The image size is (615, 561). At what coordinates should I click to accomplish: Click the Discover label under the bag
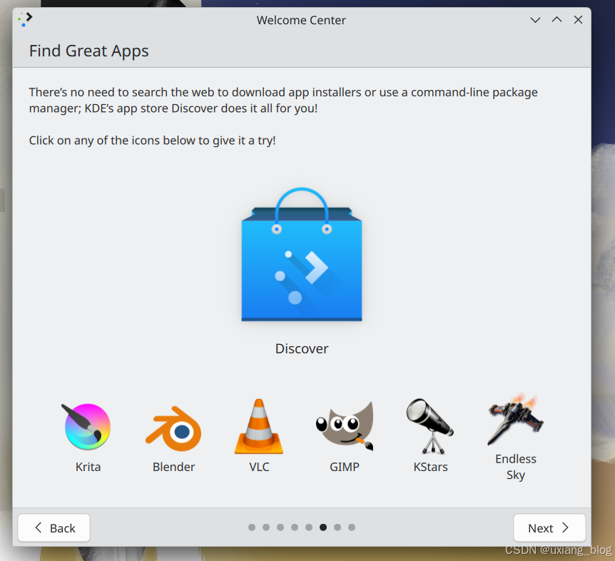tap(302, 349)
